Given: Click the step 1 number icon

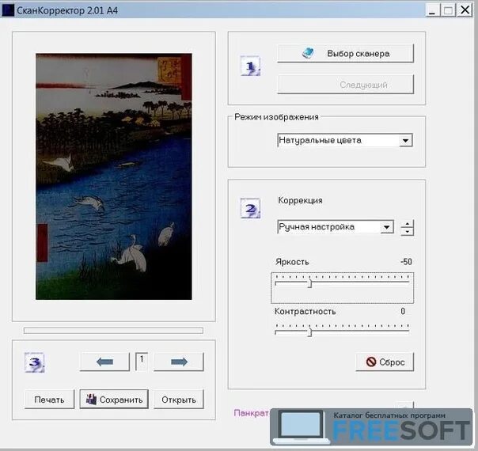Looking at the screenshot, I should 250,66.
